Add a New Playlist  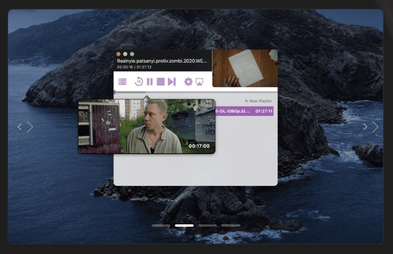point(258,101)
